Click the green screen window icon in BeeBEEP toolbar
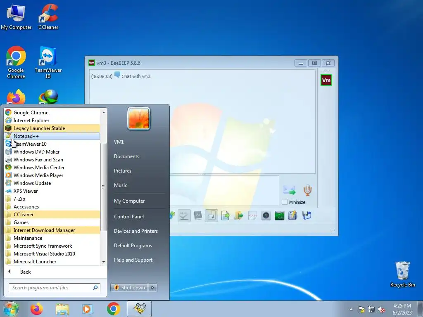 point(280,215)
